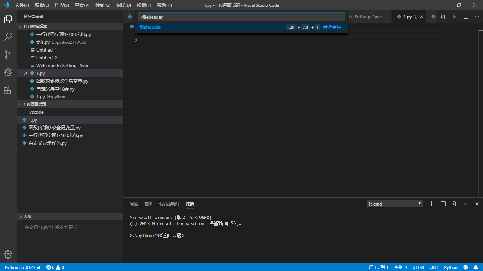This screenshot has height=271, width=483.
Task: Open the Manage gear at bottom left
Action: click(x=8, y=254)
